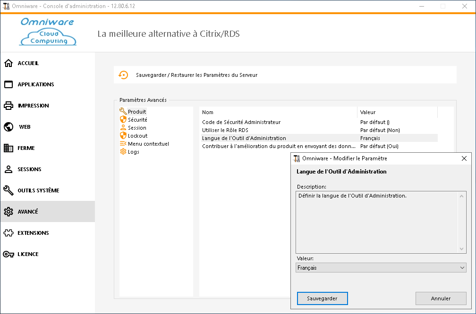
Task: Click the Session user icon in tree
Action: click(123, 128)
